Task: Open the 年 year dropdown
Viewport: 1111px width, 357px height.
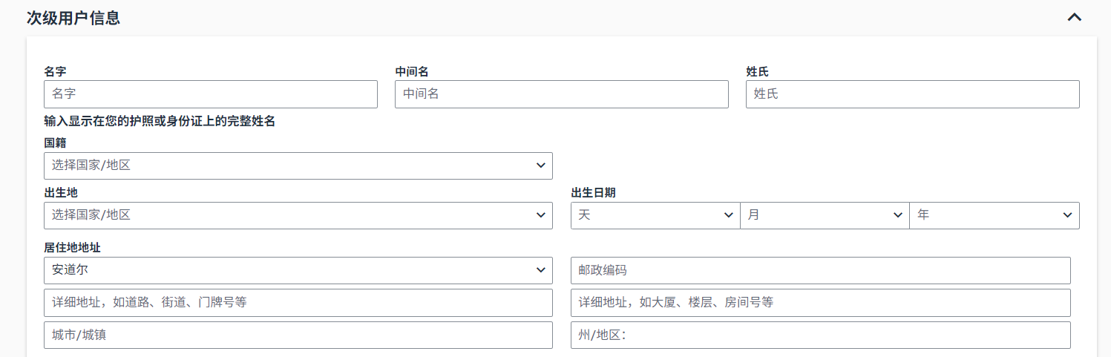Action: 994,215
